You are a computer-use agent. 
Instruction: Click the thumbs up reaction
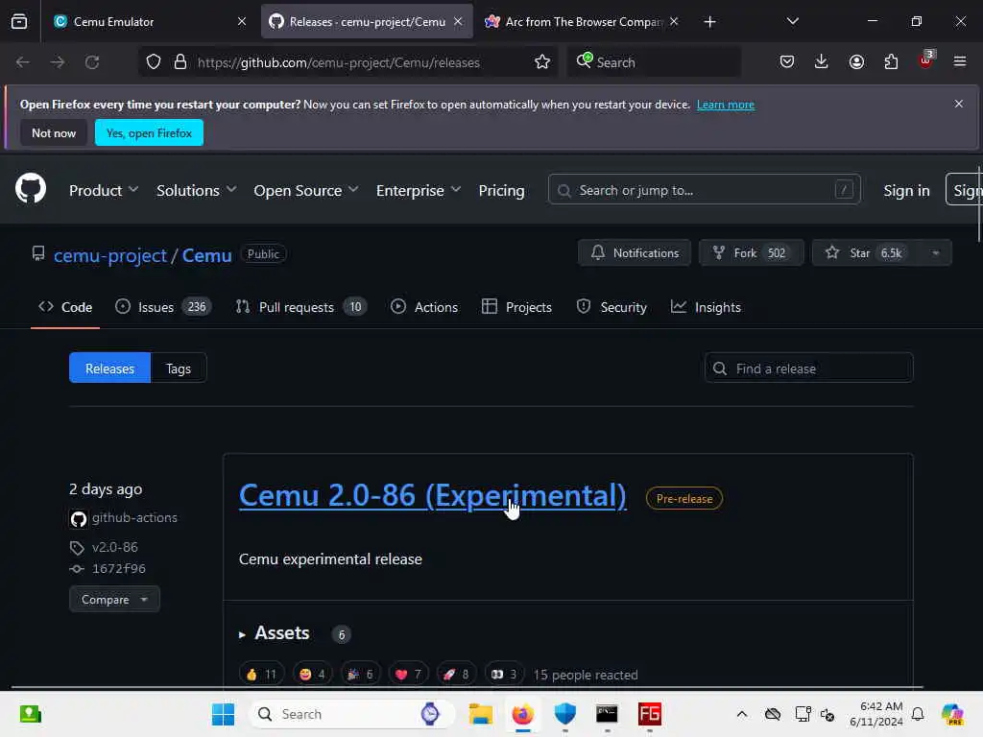click(x=261, y=675)
